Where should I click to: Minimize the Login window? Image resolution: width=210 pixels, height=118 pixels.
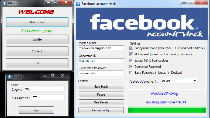(x=45, y=76)
